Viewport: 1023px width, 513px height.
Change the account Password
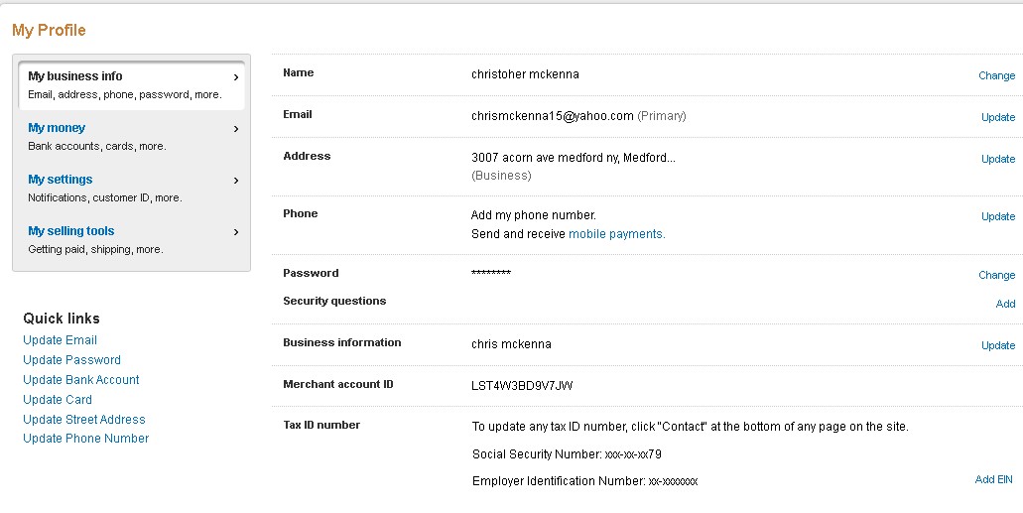pos(996,275)
